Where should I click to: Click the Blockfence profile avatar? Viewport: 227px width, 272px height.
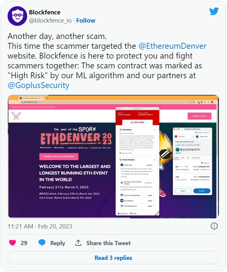(x=17, y=16)
